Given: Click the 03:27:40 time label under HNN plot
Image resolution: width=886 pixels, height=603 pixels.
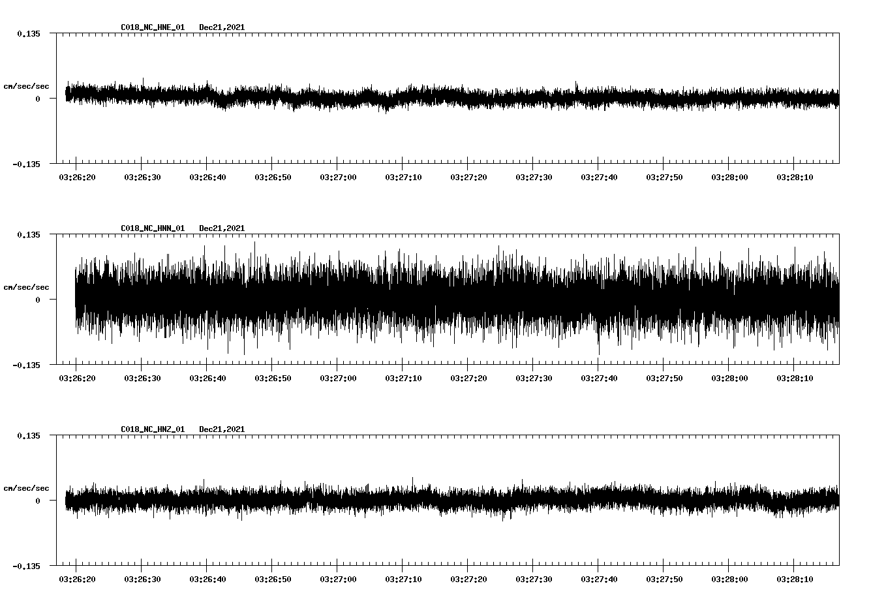Looking at the screenshot, I should tap(599, 378).
